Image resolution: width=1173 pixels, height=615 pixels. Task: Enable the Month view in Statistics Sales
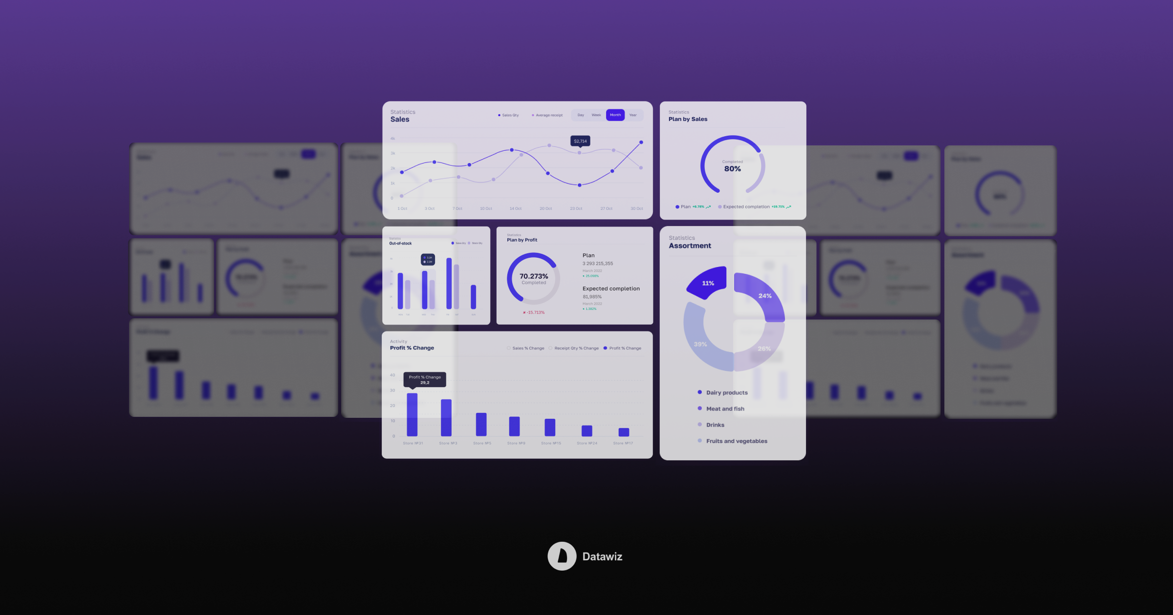pyautogui.click(x=615, y=115)
